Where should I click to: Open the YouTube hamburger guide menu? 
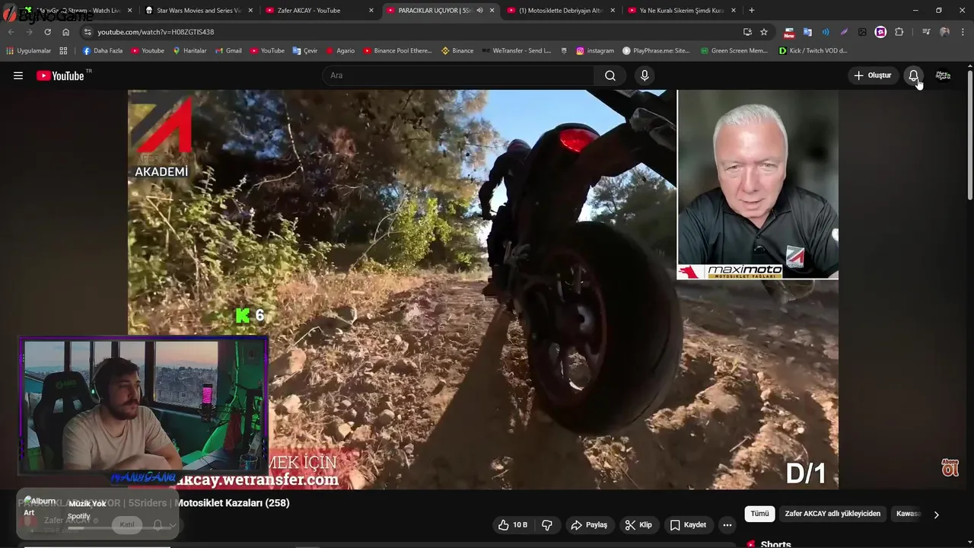click(x=18, y=75)
